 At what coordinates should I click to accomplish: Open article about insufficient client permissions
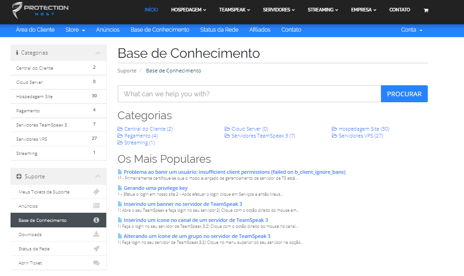tap(235, 172)
